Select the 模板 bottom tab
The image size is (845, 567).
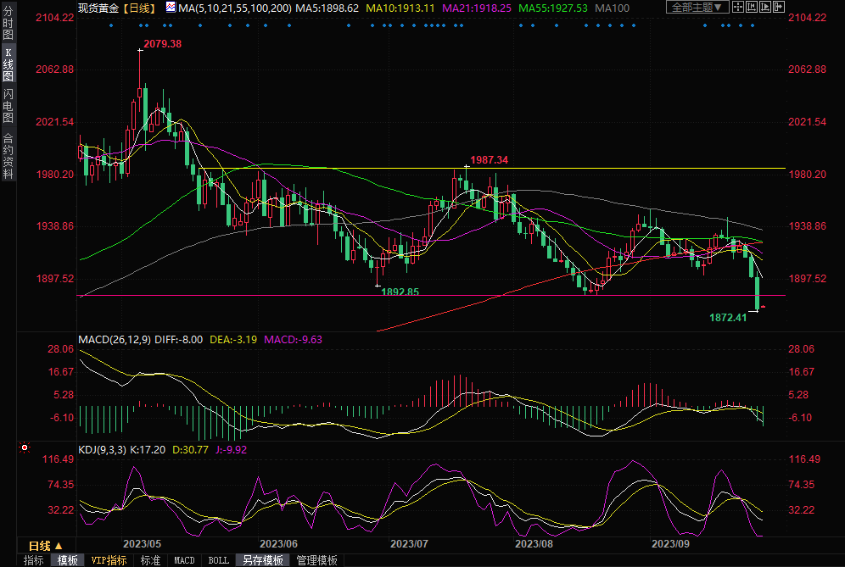click(68, 560)
